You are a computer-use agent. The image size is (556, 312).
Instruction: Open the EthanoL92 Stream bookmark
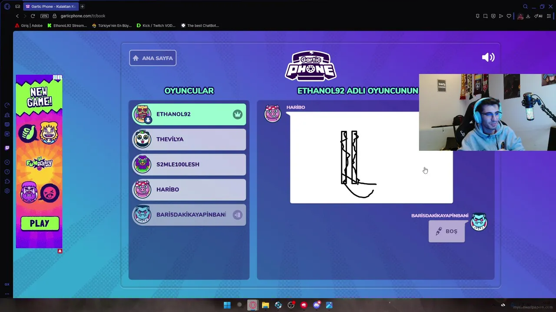click(67, 26)
